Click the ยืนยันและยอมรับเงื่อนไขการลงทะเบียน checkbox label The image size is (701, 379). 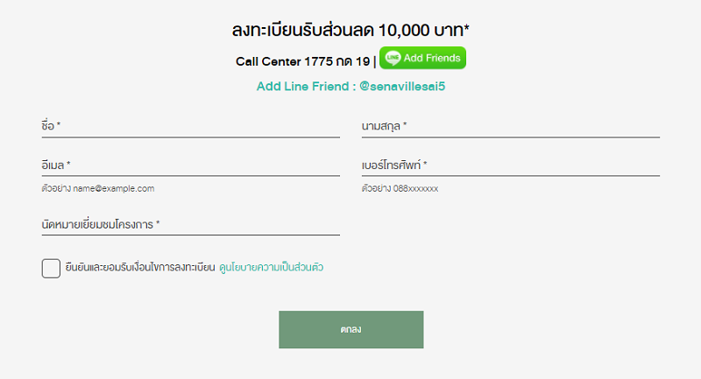point(140,267)
